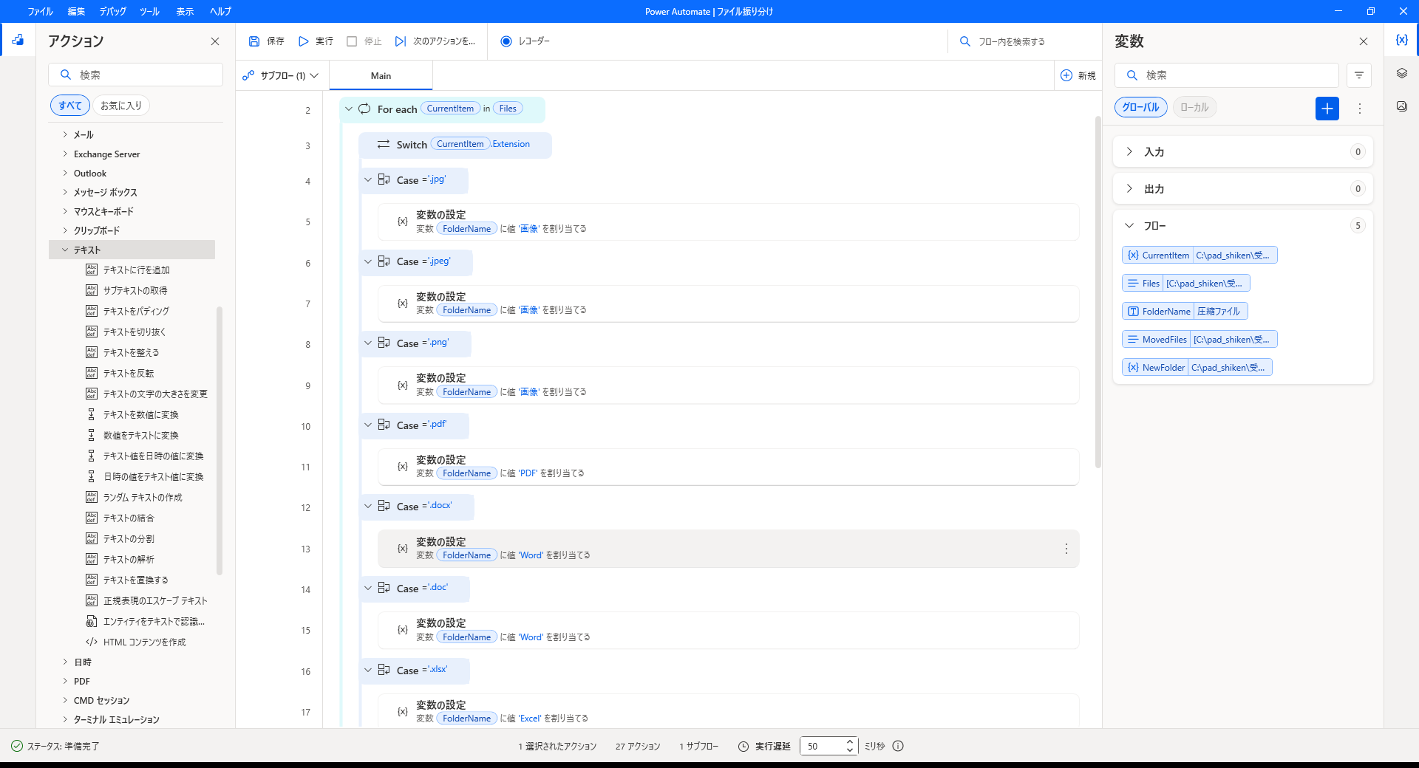1419x768 pixels.
Task: Select the ローカル variables filter
Action: tap(1194, 107)
